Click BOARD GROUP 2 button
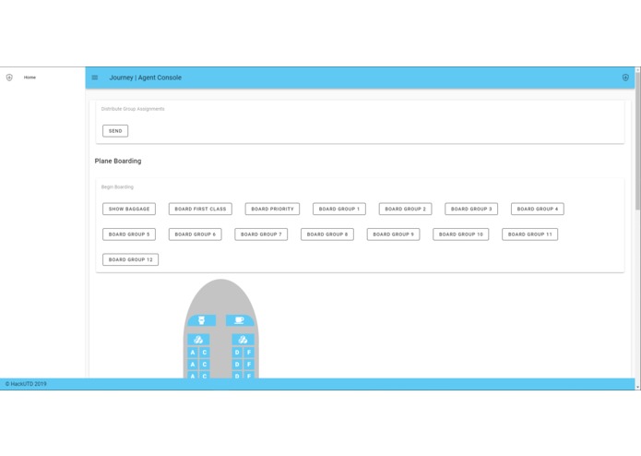Viewport: 641px width, 456px height. [406, 209]
